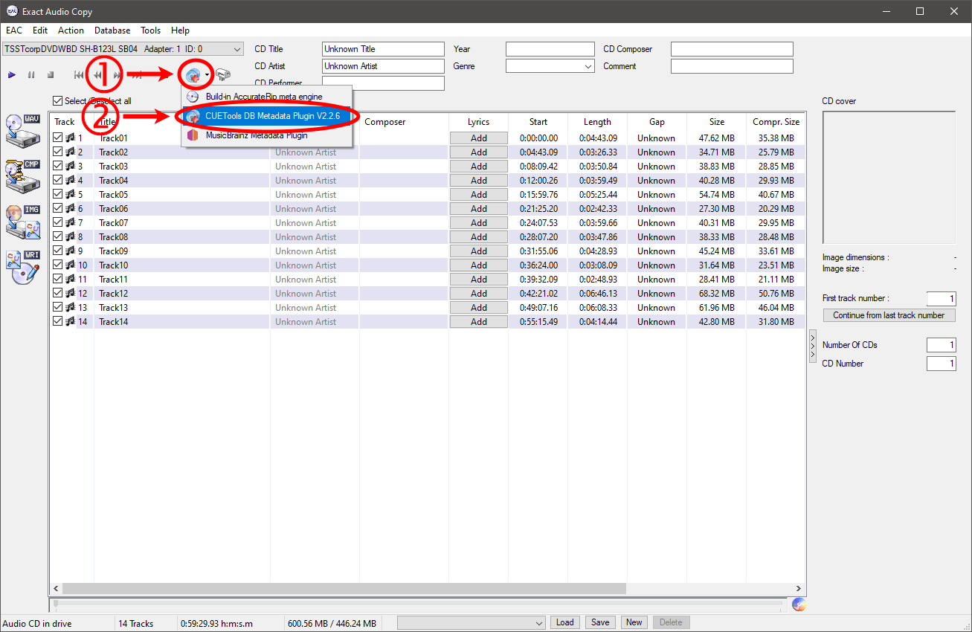Screen dimensions: 972x632
Task: Click Continue from last track number
Action: (x=889, y=315)
